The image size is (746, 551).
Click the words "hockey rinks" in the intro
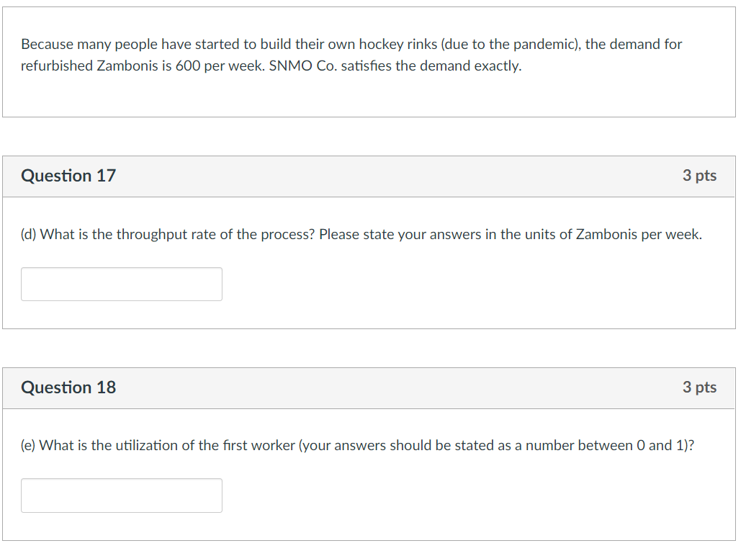[397, 44]
